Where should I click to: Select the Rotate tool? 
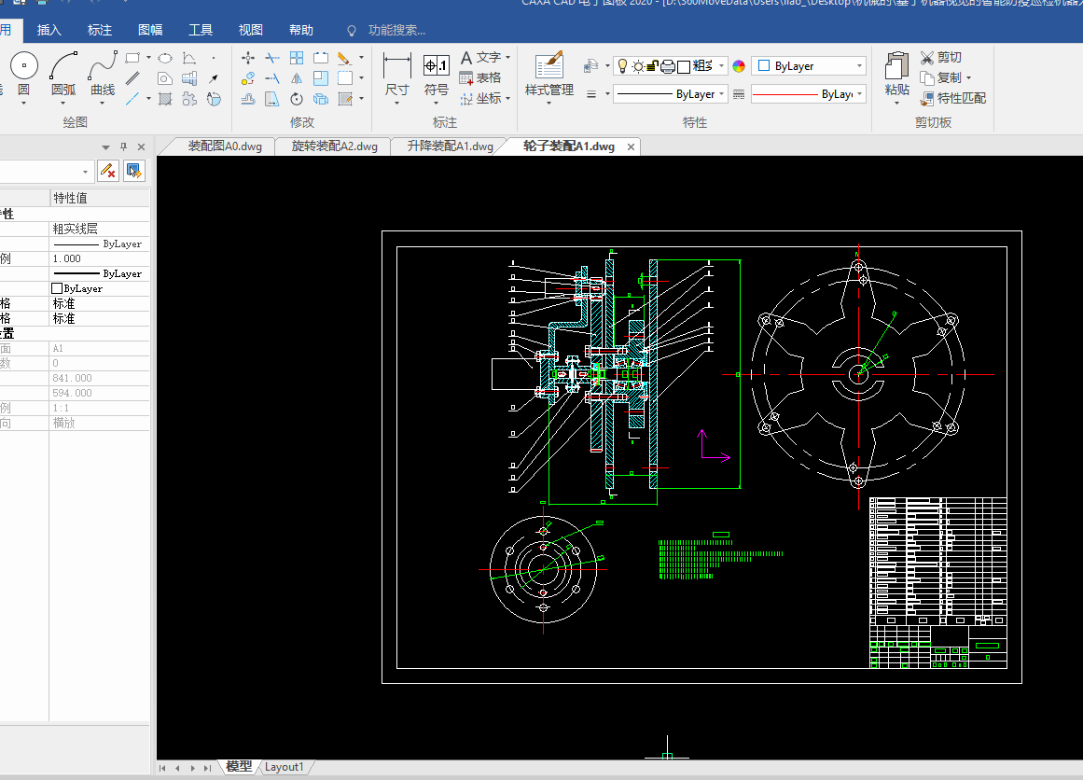pyautogui.click(x=297, y=99)
